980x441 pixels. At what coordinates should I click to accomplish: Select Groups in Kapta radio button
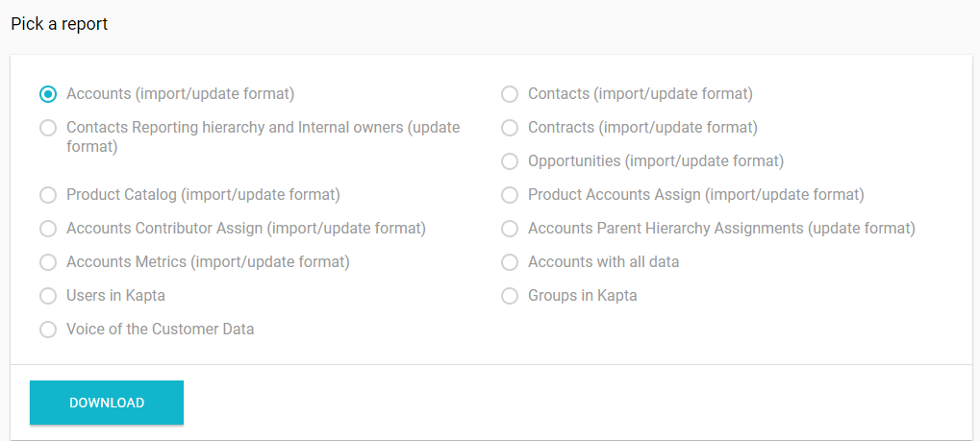pyautogui.click(x=510, y=296)
